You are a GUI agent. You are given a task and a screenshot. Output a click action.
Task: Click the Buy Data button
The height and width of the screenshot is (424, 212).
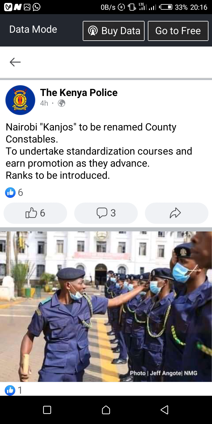114,31
